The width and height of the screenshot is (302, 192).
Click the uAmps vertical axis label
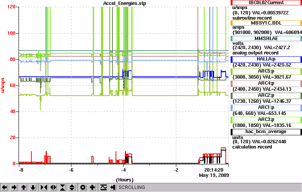coord(3,85)
